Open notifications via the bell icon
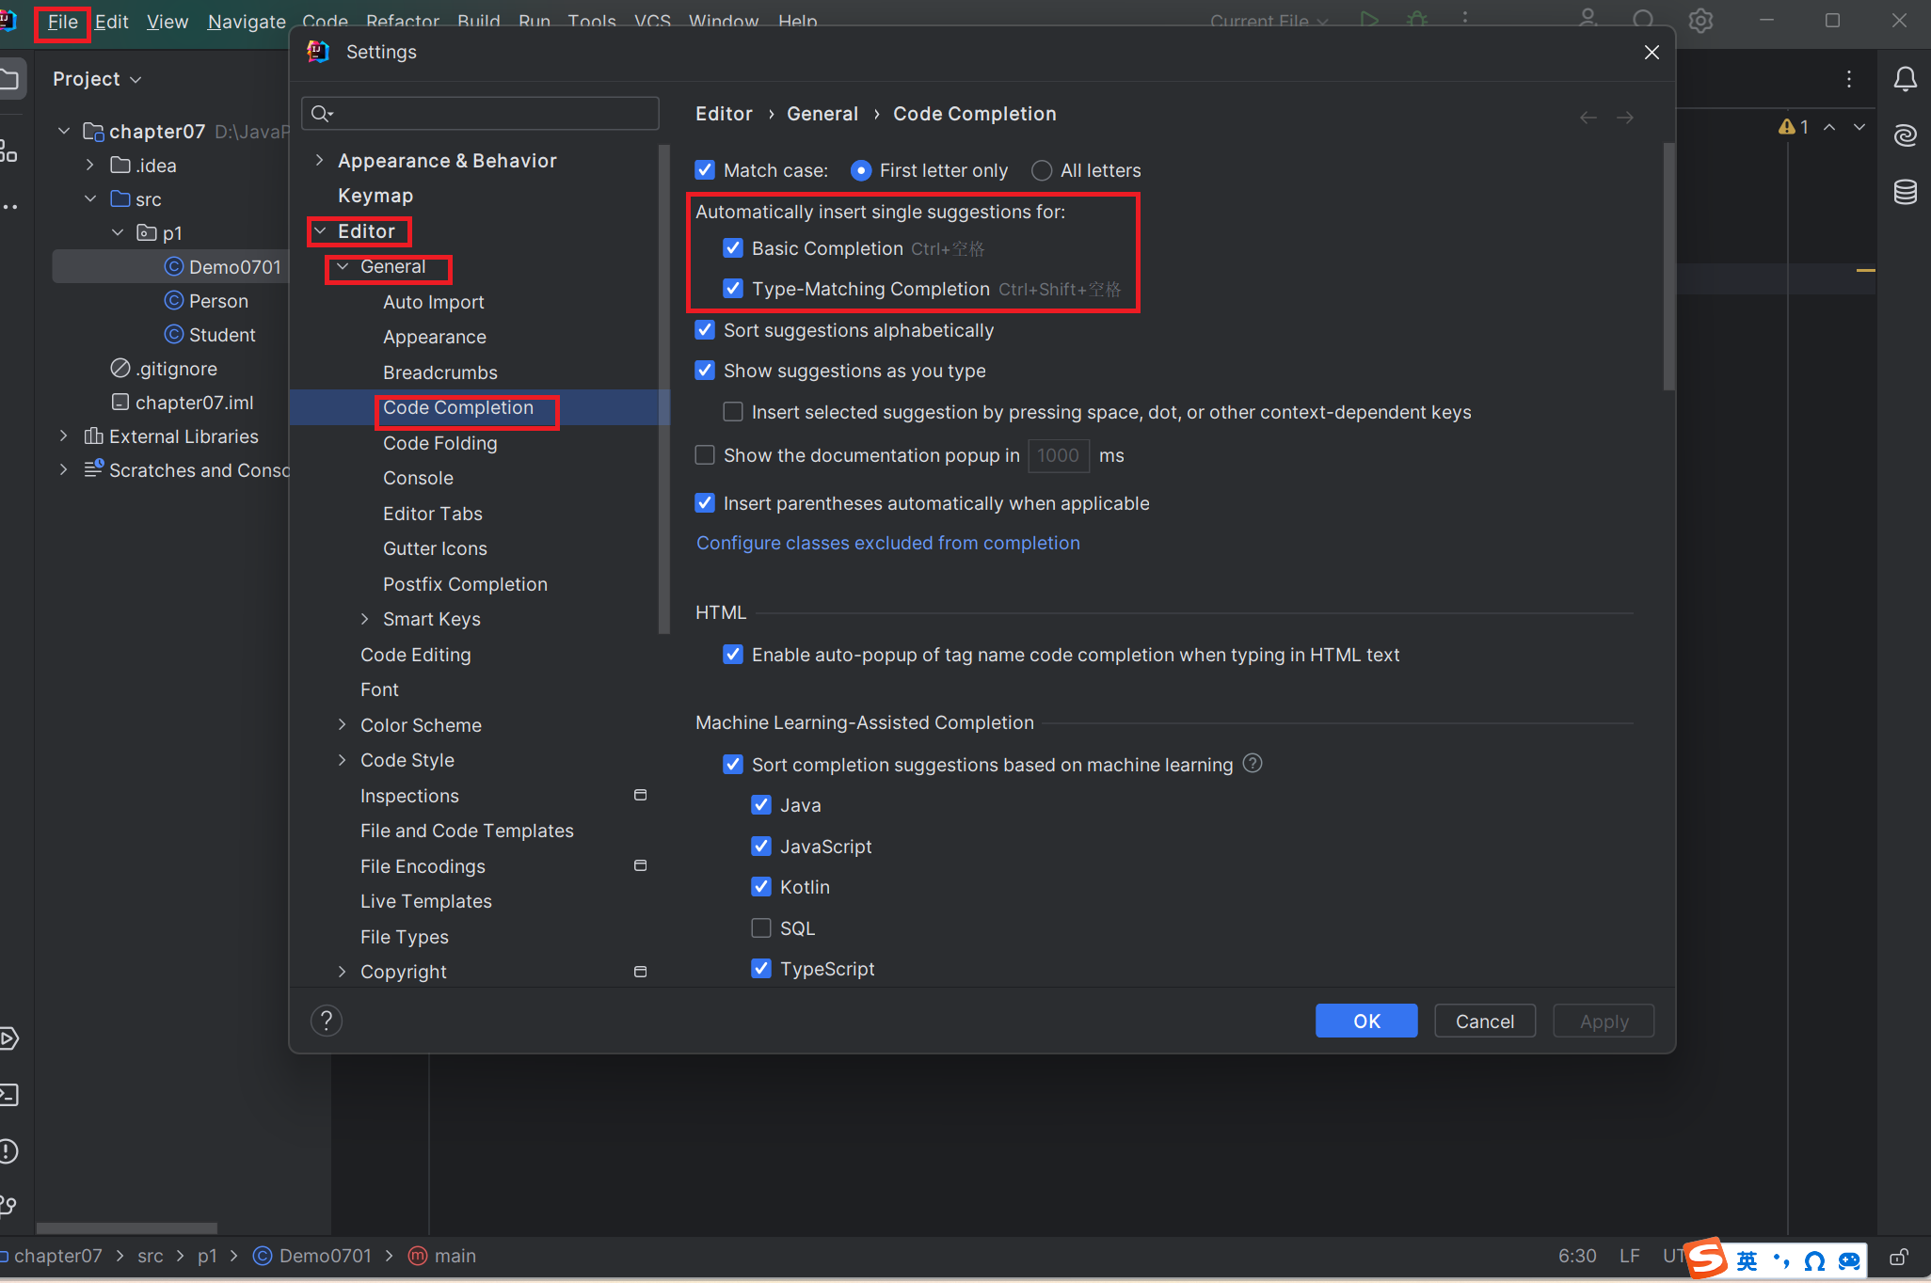Screen dimensions: 1931x1283 [1906, 79]
